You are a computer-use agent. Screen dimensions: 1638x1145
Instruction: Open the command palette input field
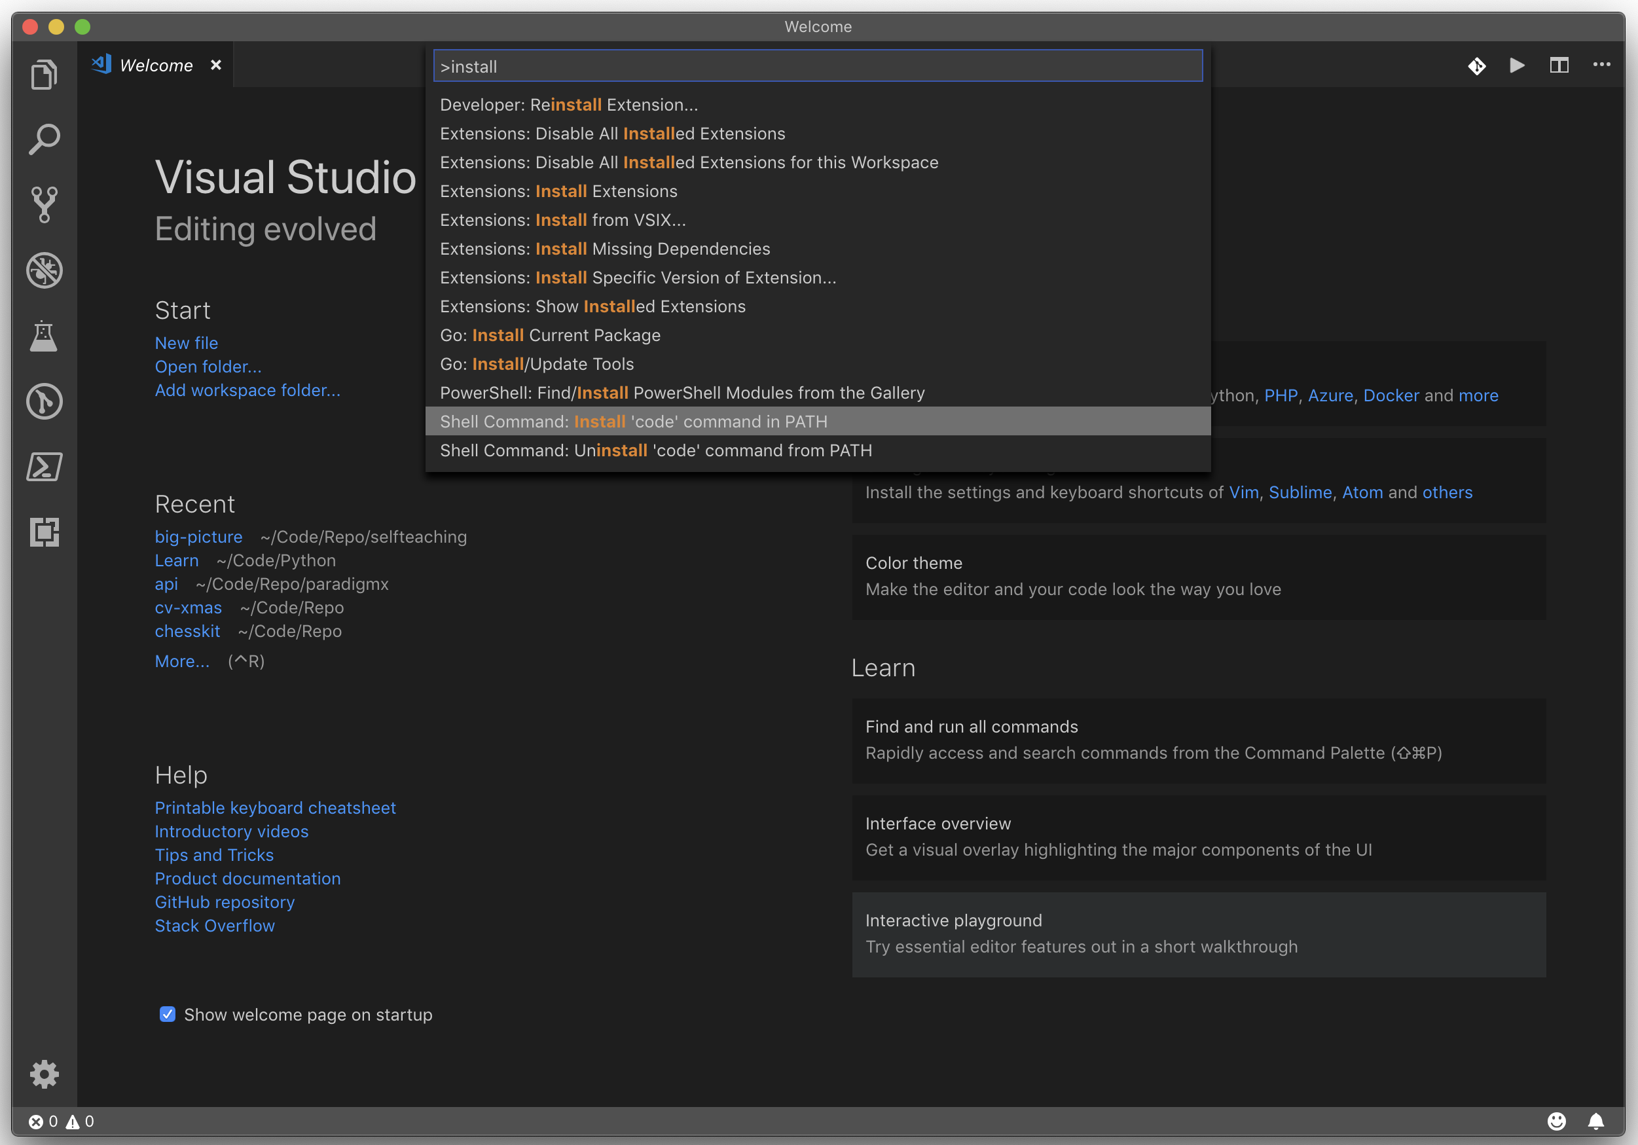coord(818,66)
